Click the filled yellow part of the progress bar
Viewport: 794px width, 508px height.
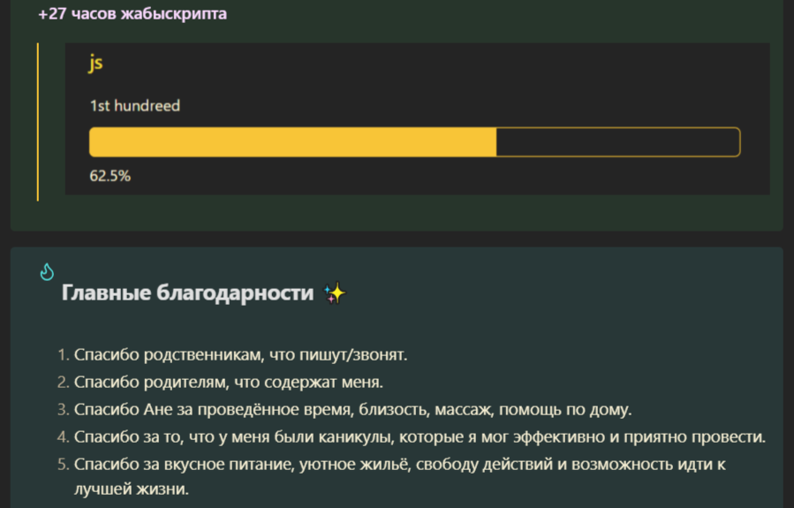[292, 142]
